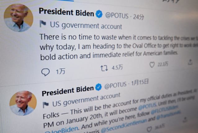Open the 24分 timestamp of the first tweet
Viewport: 198px width, 133px height.
(138, 17)
